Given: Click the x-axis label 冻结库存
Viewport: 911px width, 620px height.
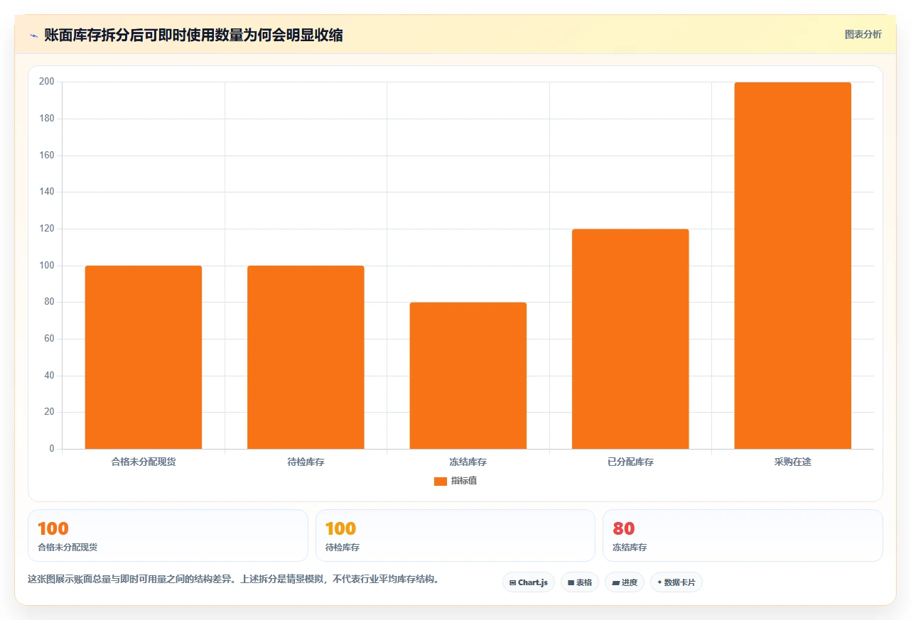Looking at the screenshot, I should 468,462.
